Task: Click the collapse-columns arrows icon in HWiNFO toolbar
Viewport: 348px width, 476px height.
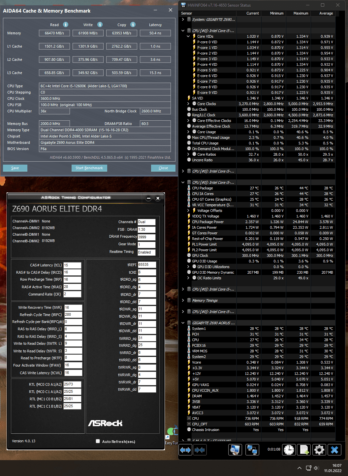Action: [200, 450]
